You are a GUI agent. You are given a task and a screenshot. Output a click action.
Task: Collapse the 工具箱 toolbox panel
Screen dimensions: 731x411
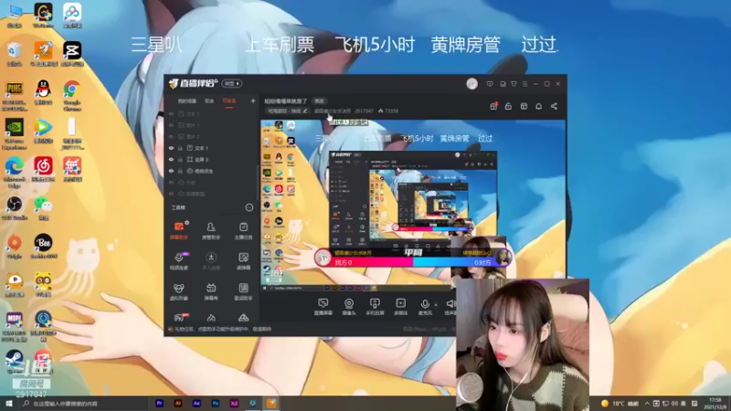point(249,207)
